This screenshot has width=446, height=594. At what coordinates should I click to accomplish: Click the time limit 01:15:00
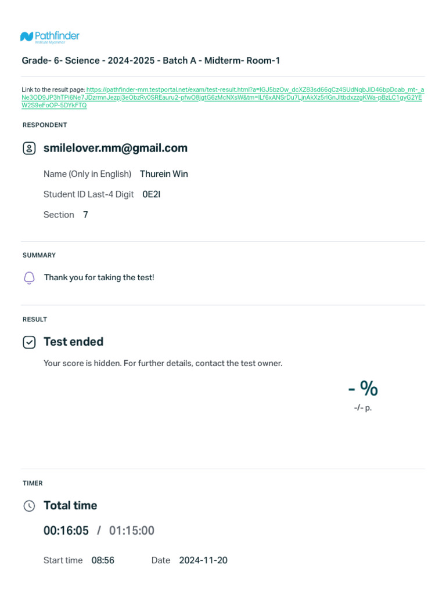click(x=132, y=531)
